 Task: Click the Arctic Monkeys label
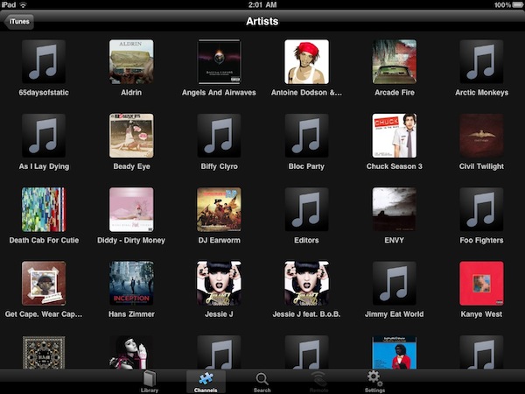point(481,93)
